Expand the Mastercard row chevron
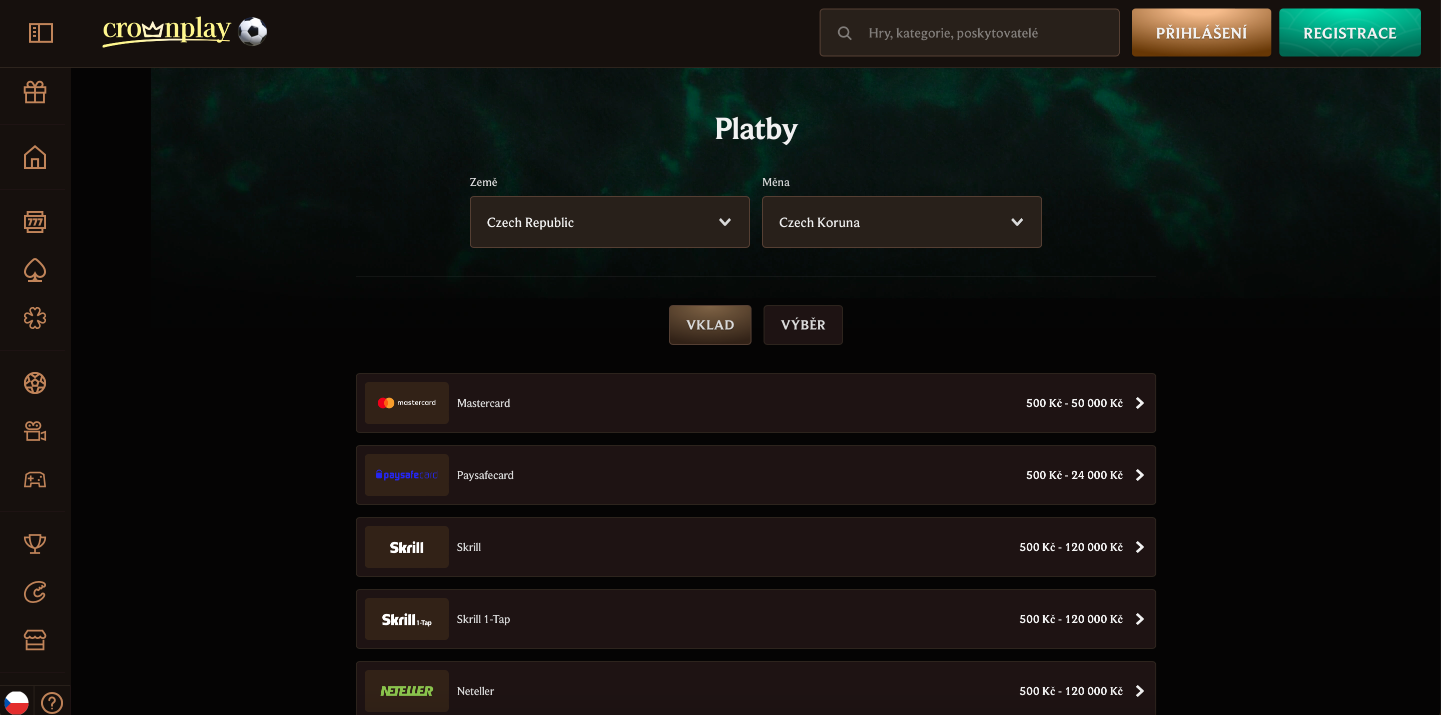Image resolution: width=1441 pixels, height=715 pixels. click(1139, 403)
